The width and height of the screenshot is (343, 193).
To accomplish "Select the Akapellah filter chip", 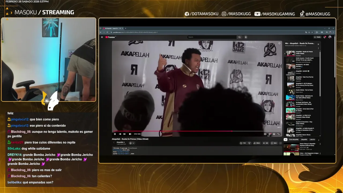I will pos(304,140).
